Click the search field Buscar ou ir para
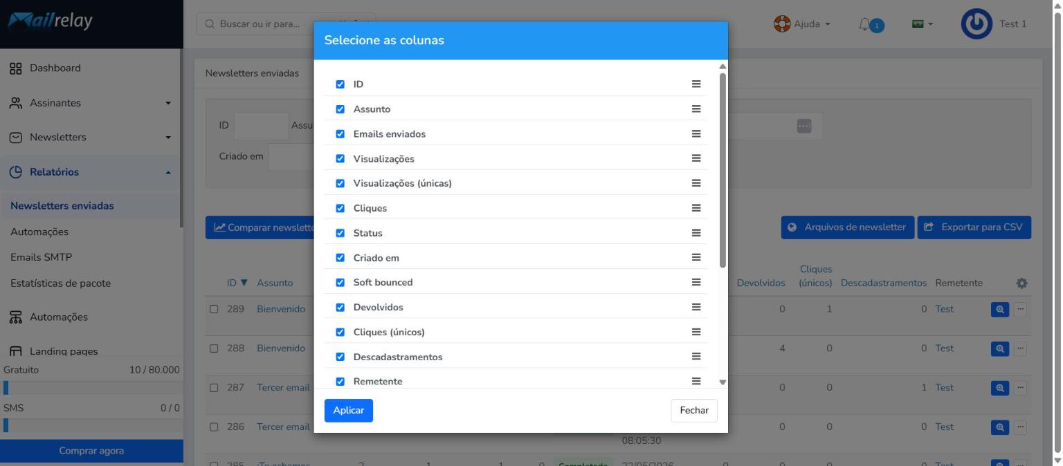This screenshot has width=1063, height=466. click(286, 24)
